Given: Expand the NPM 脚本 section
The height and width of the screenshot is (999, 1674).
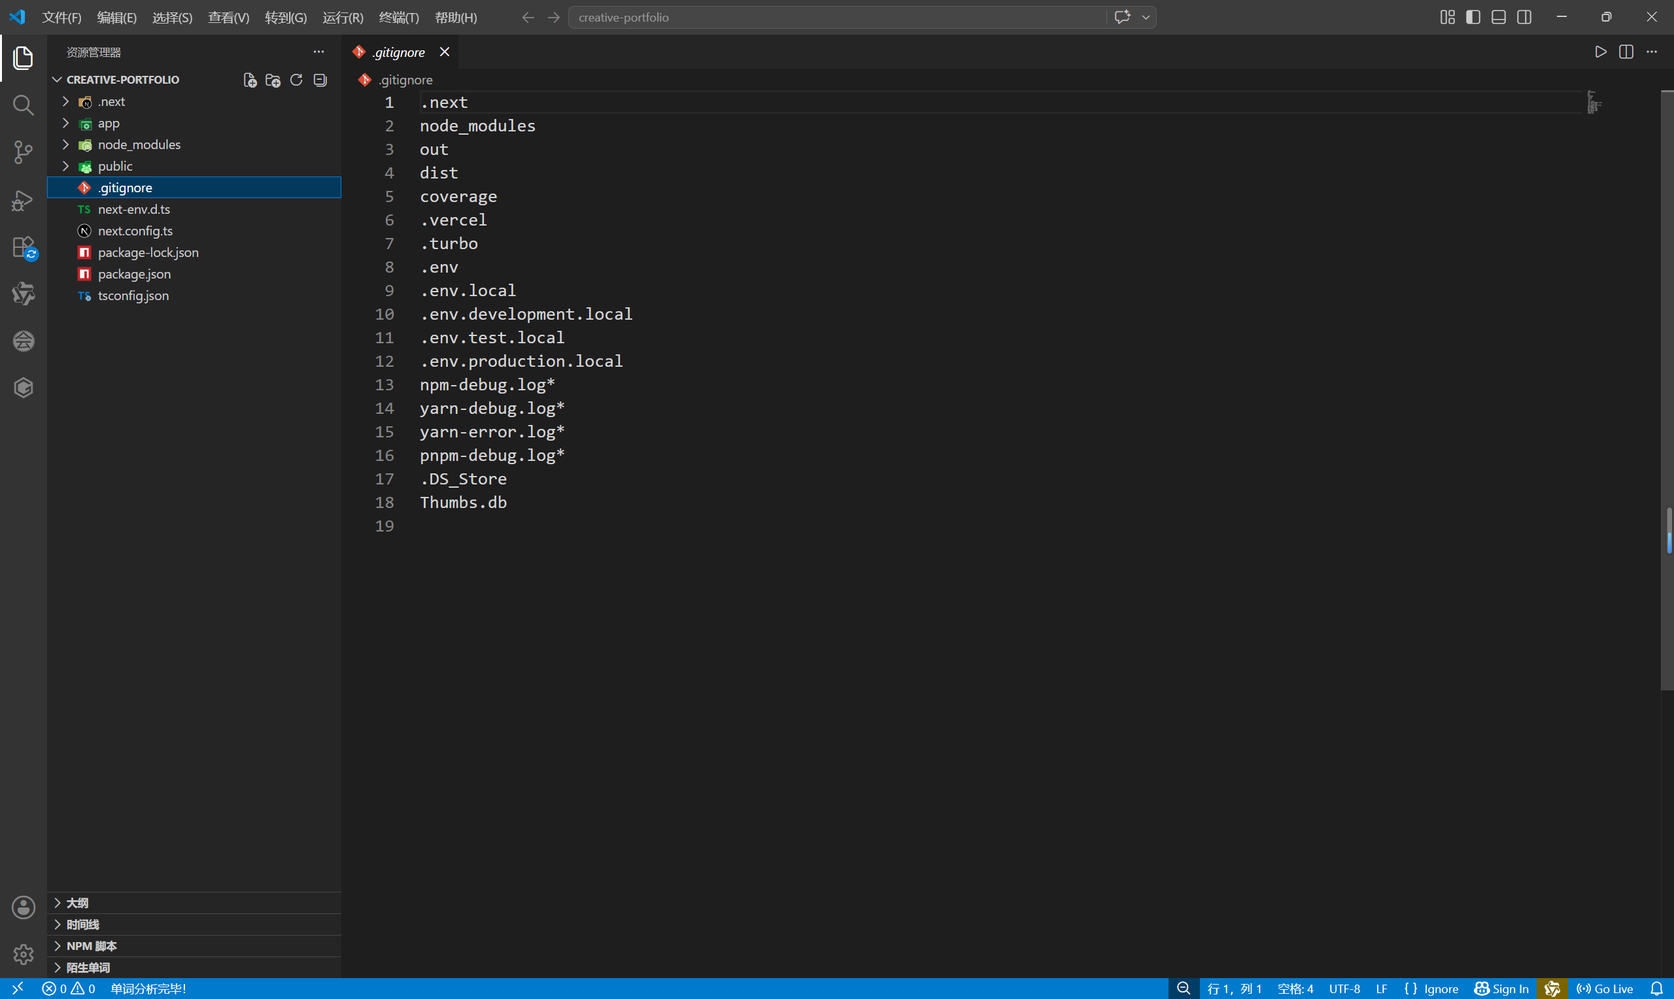Looking at the screenshot, I should [194, 946].
